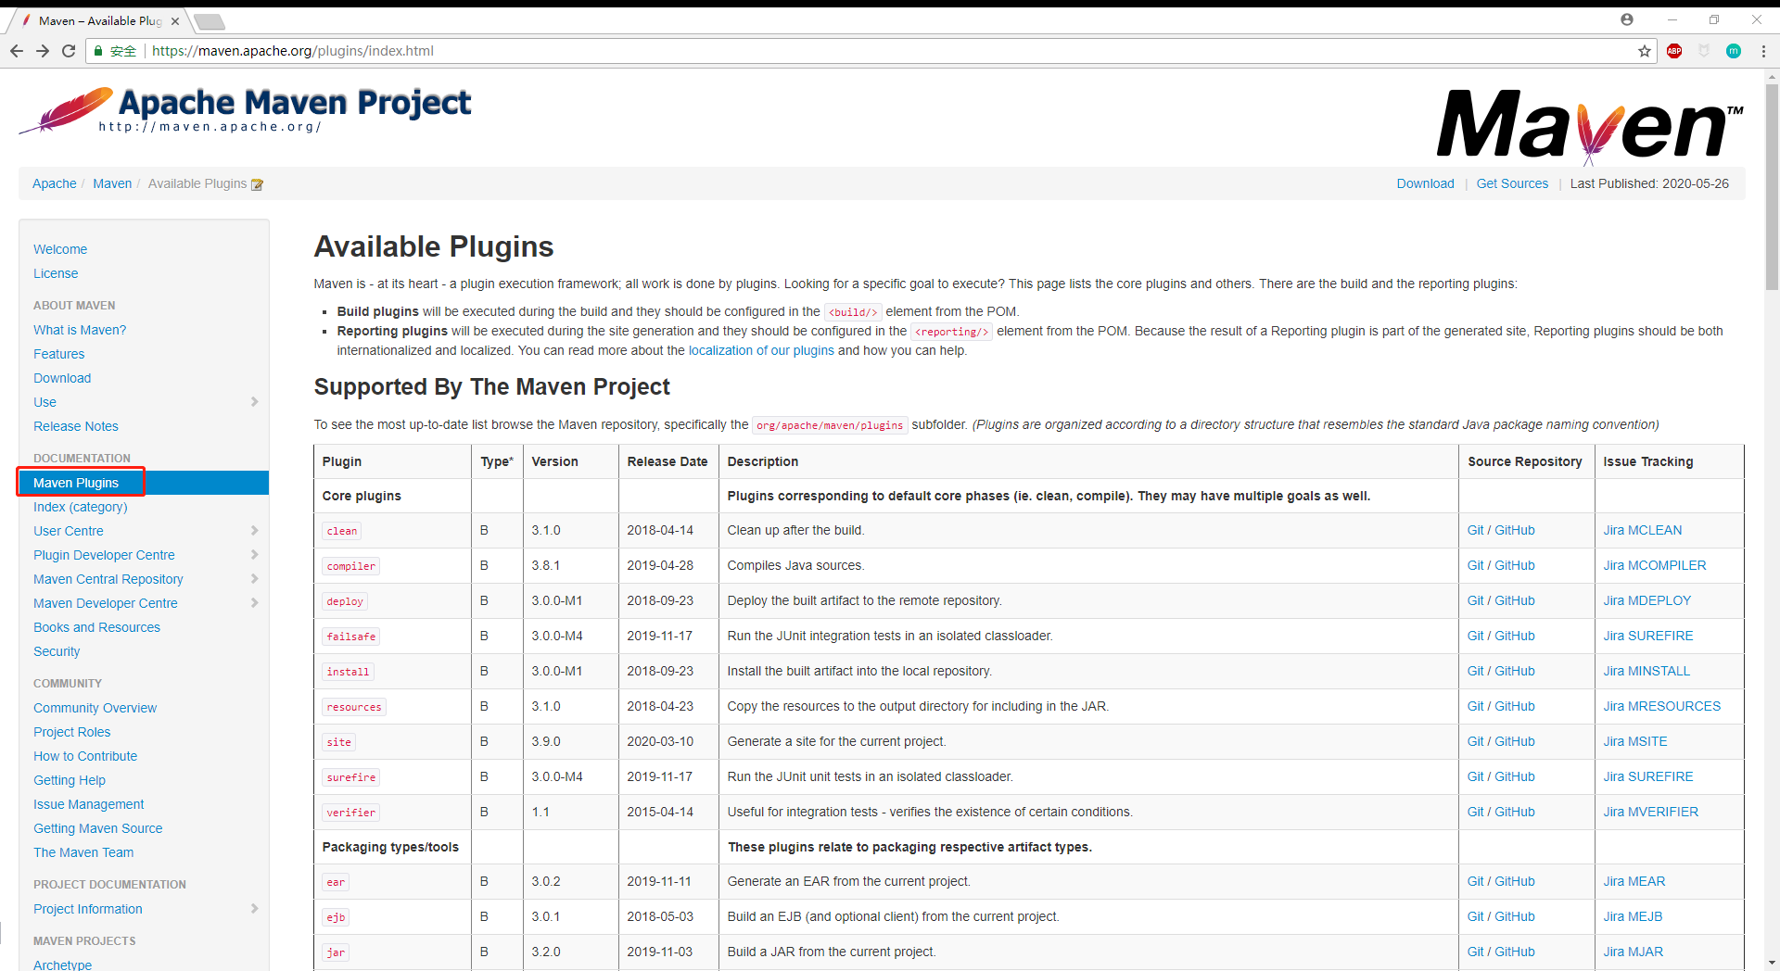Open Jira MSITE issue tracker link
This screenshot has height=971, width=1780.
tap(1635, 741)
